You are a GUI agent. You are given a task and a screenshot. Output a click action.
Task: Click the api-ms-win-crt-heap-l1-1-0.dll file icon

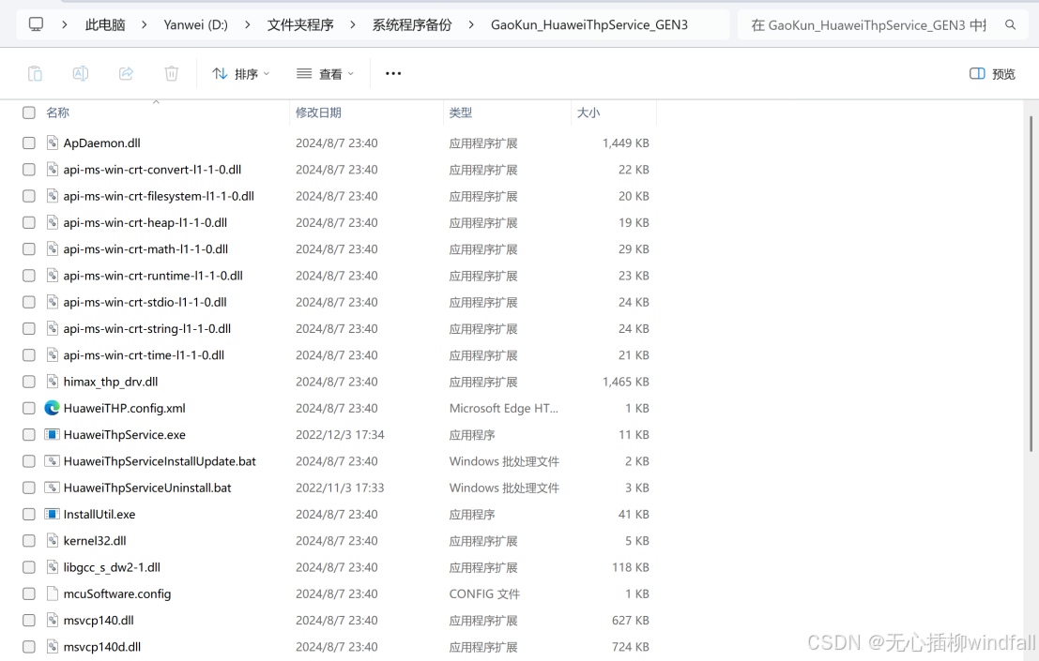coord(53,222)
